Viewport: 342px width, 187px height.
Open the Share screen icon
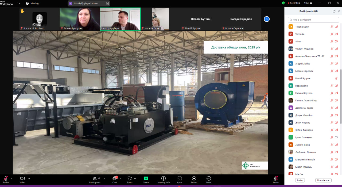[x=146, y=179]
